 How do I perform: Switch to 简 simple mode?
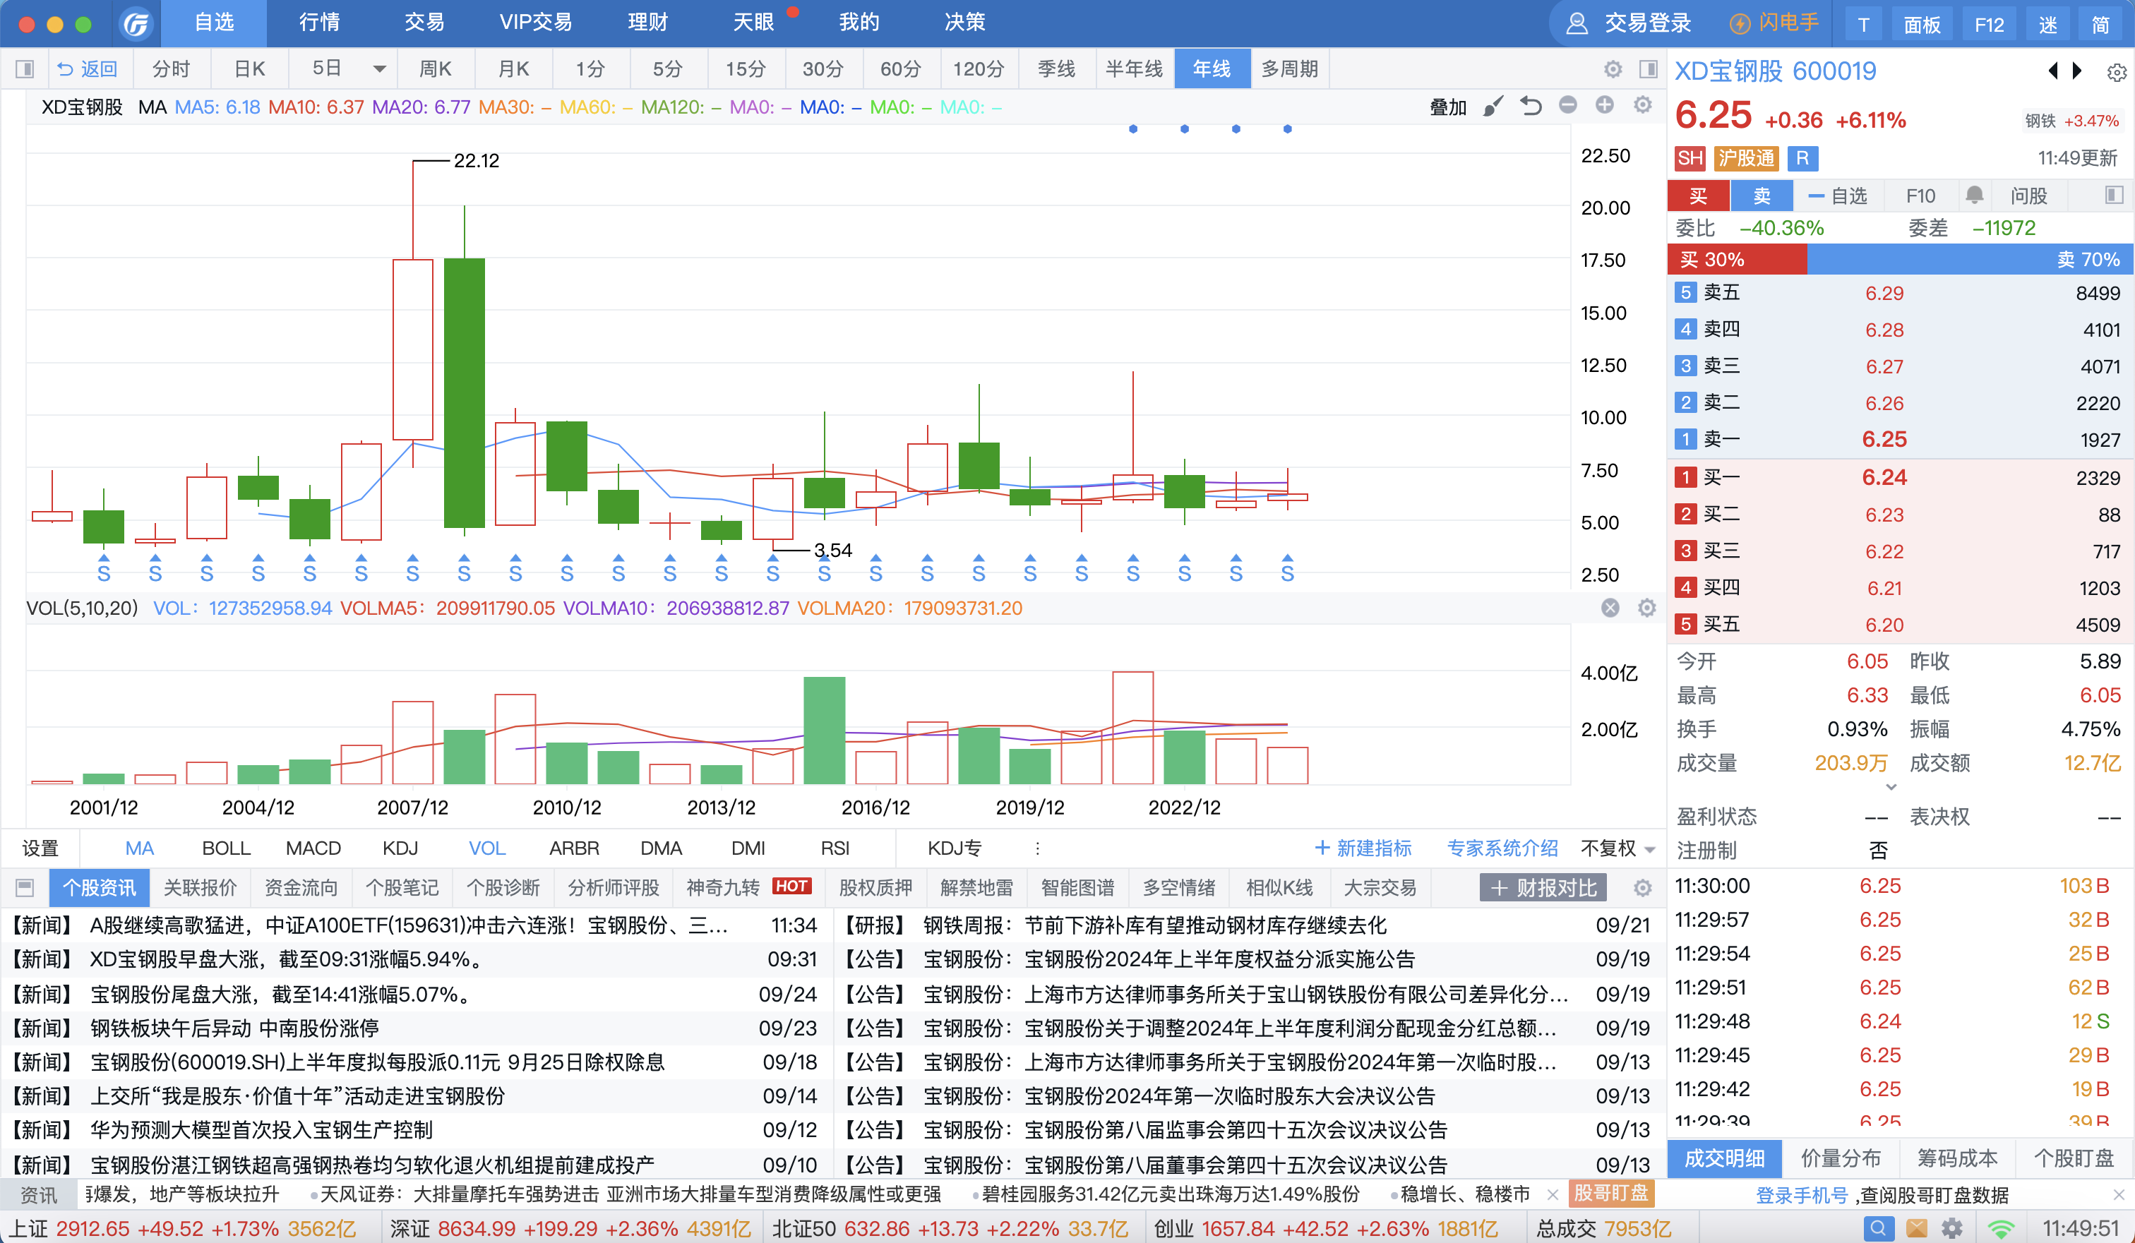point(2100,25)
